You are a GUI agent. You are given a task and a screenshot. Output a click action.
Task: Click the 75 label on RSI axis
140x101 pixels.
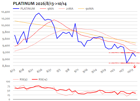point(9,86)
